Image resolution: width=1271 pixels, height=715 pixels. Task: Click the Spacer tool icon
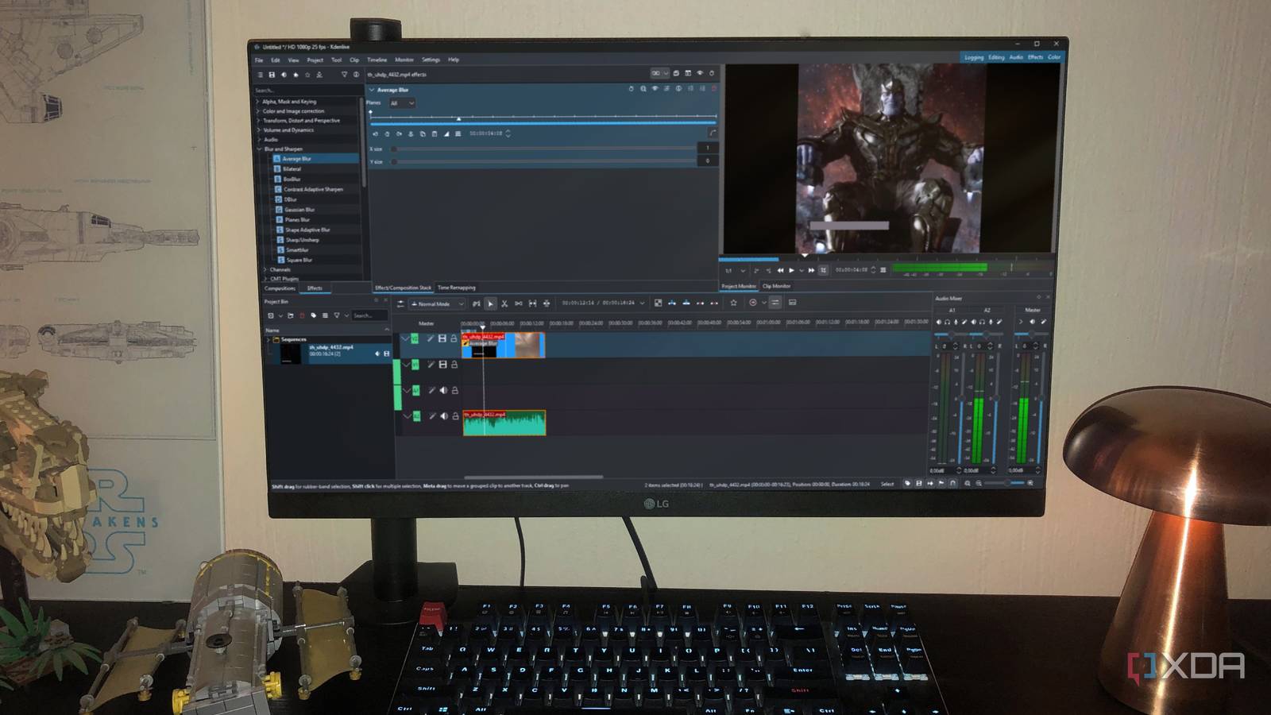[x=518, y=303]
